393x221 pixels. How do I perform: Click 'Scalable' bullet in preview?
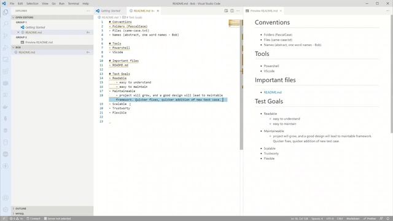pos(270,149)
